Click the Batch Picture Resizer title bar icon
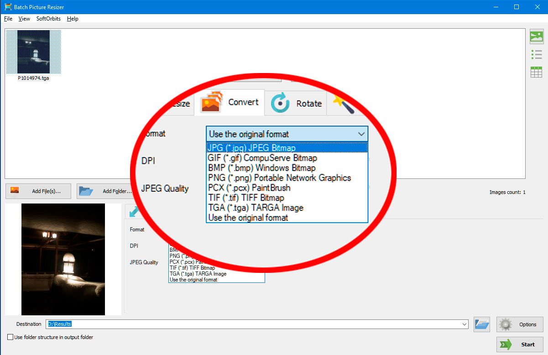548x355 pixels. tap(8, 7)
